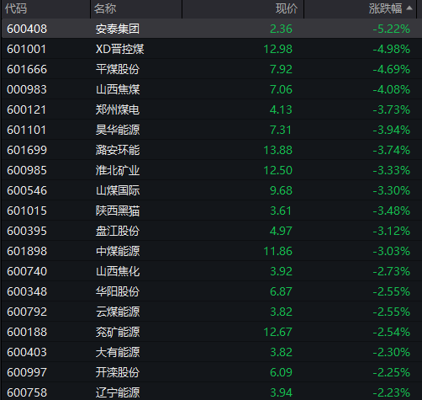Click the price 11.86
The width and height of the screenshot is (422, 400).
click(x=278, y=251)
